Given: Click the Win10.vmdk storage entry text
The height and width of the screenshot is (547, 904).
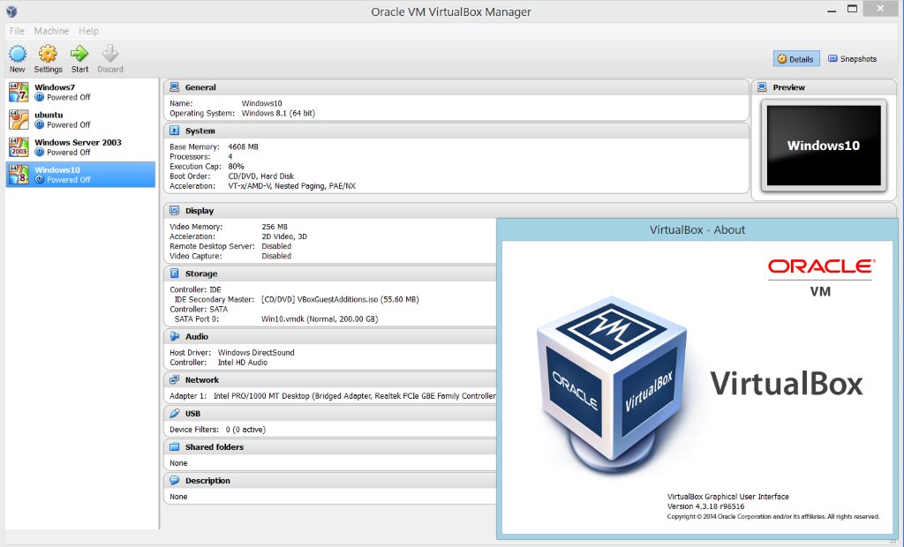Looking at the screenshot, I should [x=320, y=318].
